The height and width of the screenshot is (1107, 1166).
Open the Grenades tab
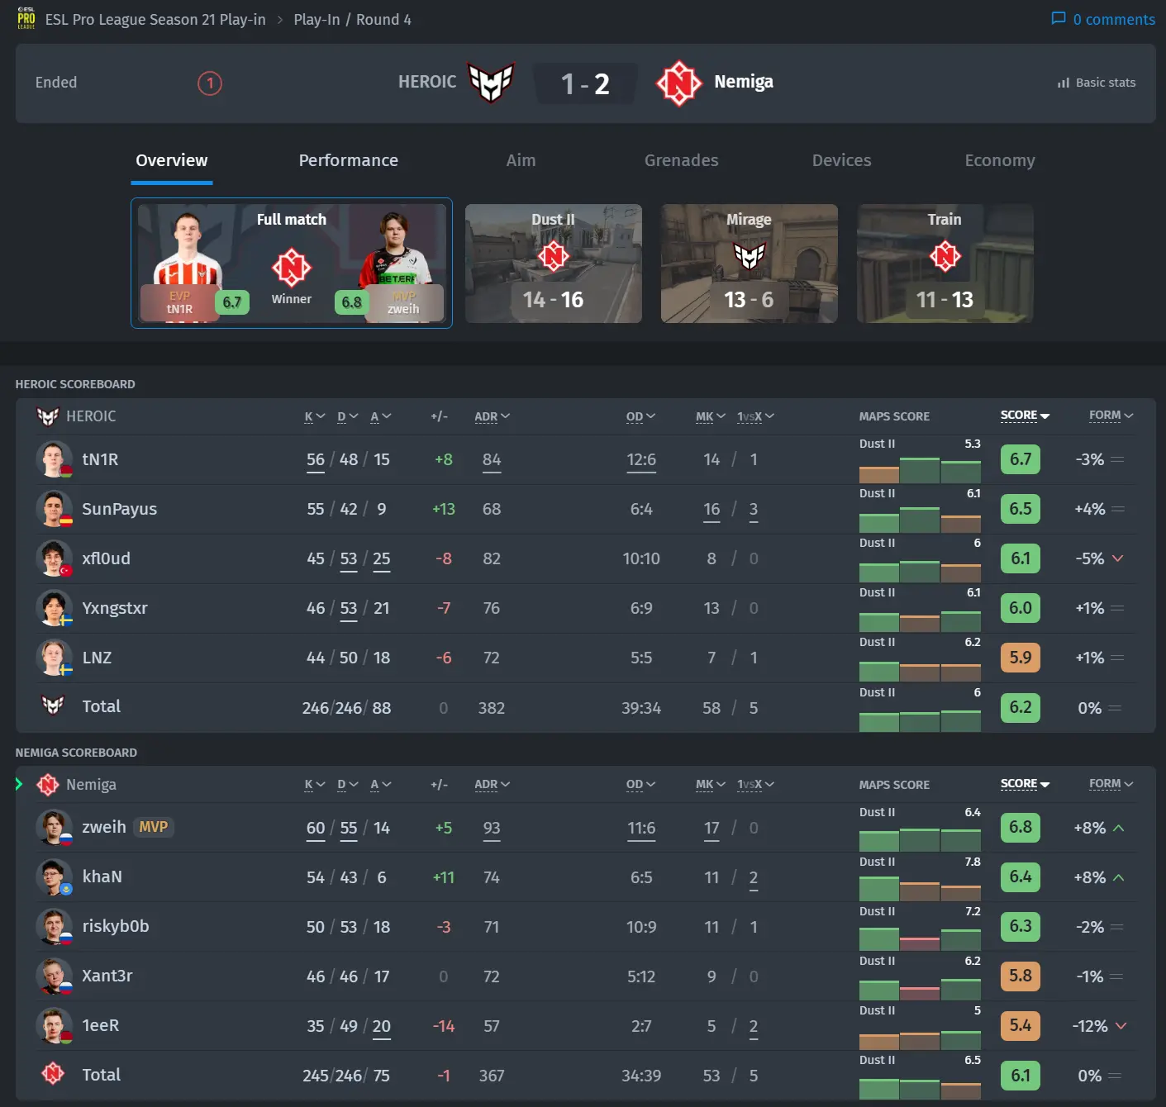(x=682, y=161)
